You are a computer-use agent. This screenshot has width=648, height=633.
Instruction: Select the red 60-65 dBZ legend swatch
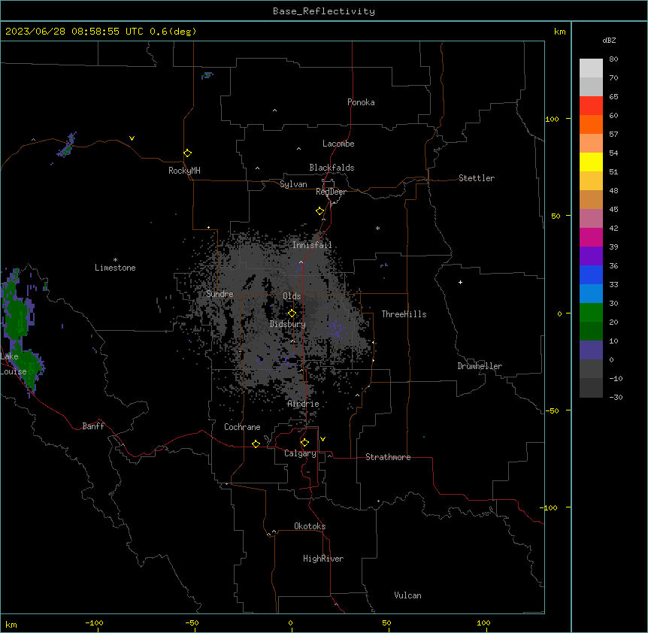(x=591, y=105)
